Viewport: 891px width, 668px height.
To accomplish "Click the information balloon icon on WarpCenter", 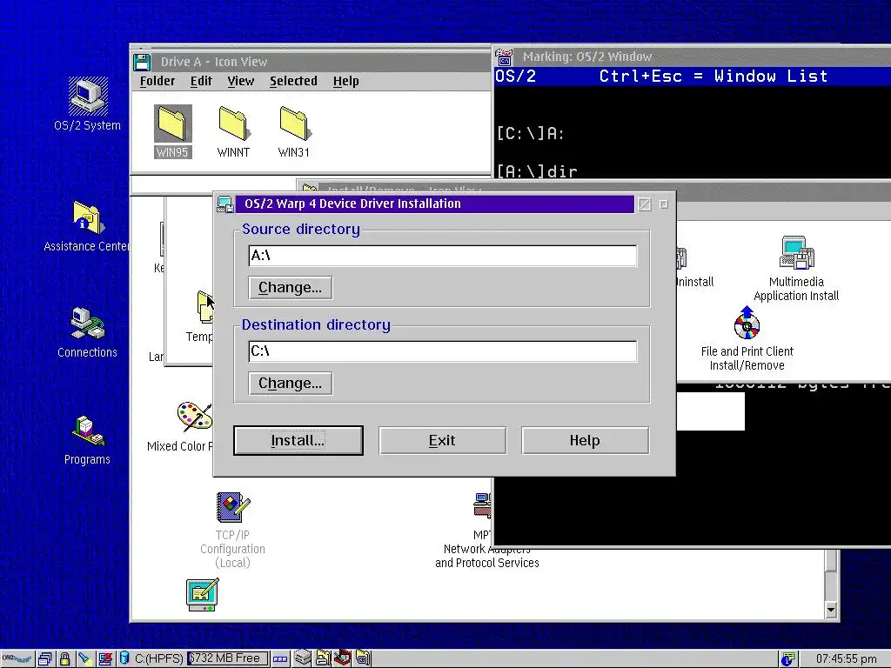I will (787, 659).
